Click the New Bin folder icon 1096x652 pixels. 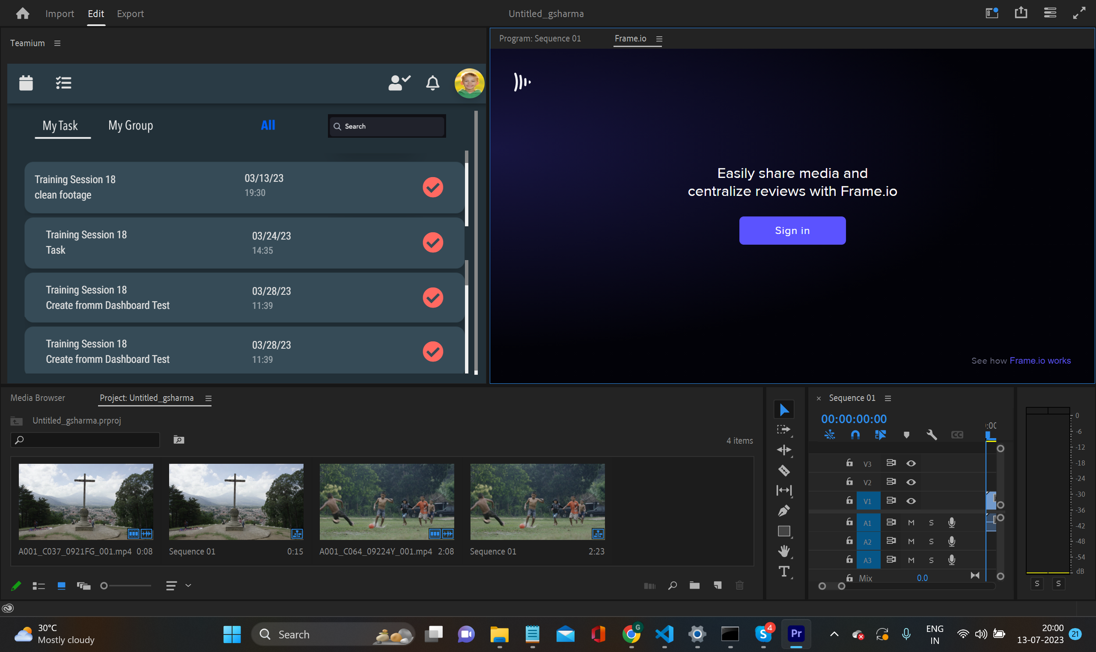694,585
